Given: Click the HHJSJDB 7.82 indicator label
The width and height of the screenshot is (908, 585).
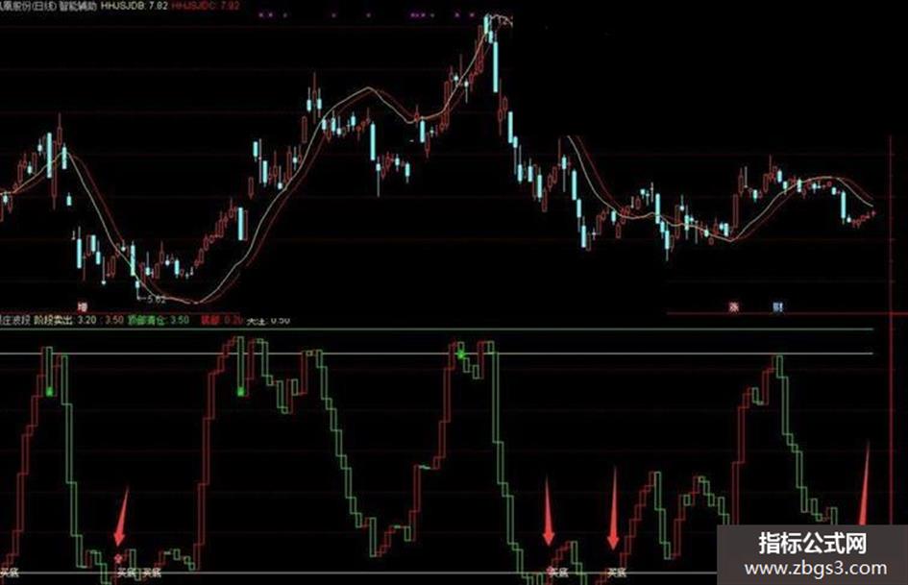Looking at the screenshot, I should [134, 7].
